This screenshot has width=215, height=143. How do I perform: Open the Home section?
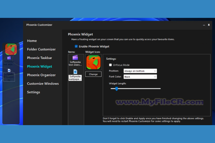[x=32, y=41]
